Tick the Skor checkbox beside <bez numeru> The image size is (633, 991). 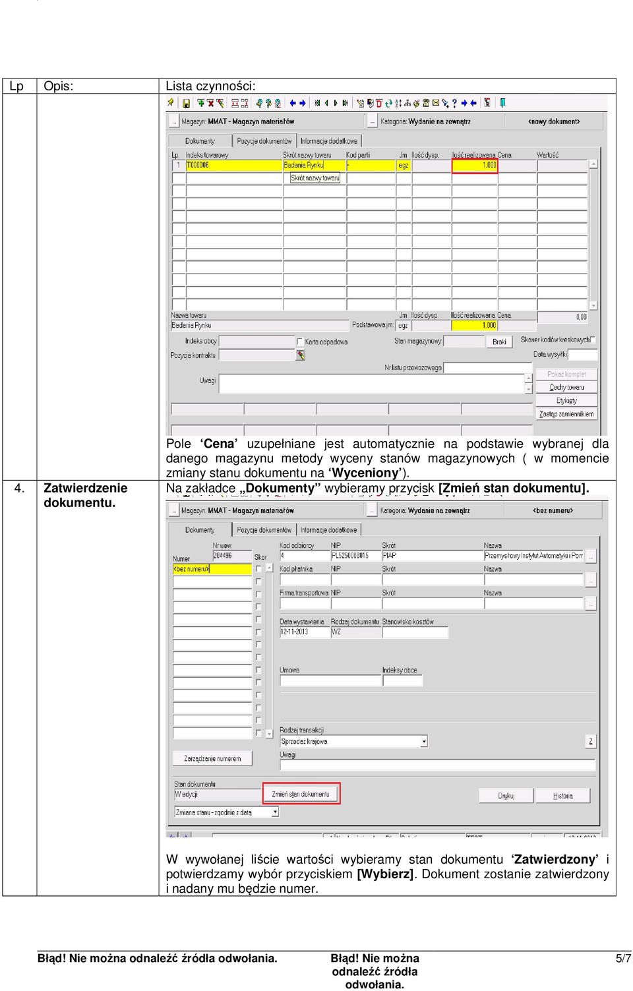click(x=258, y=569)
